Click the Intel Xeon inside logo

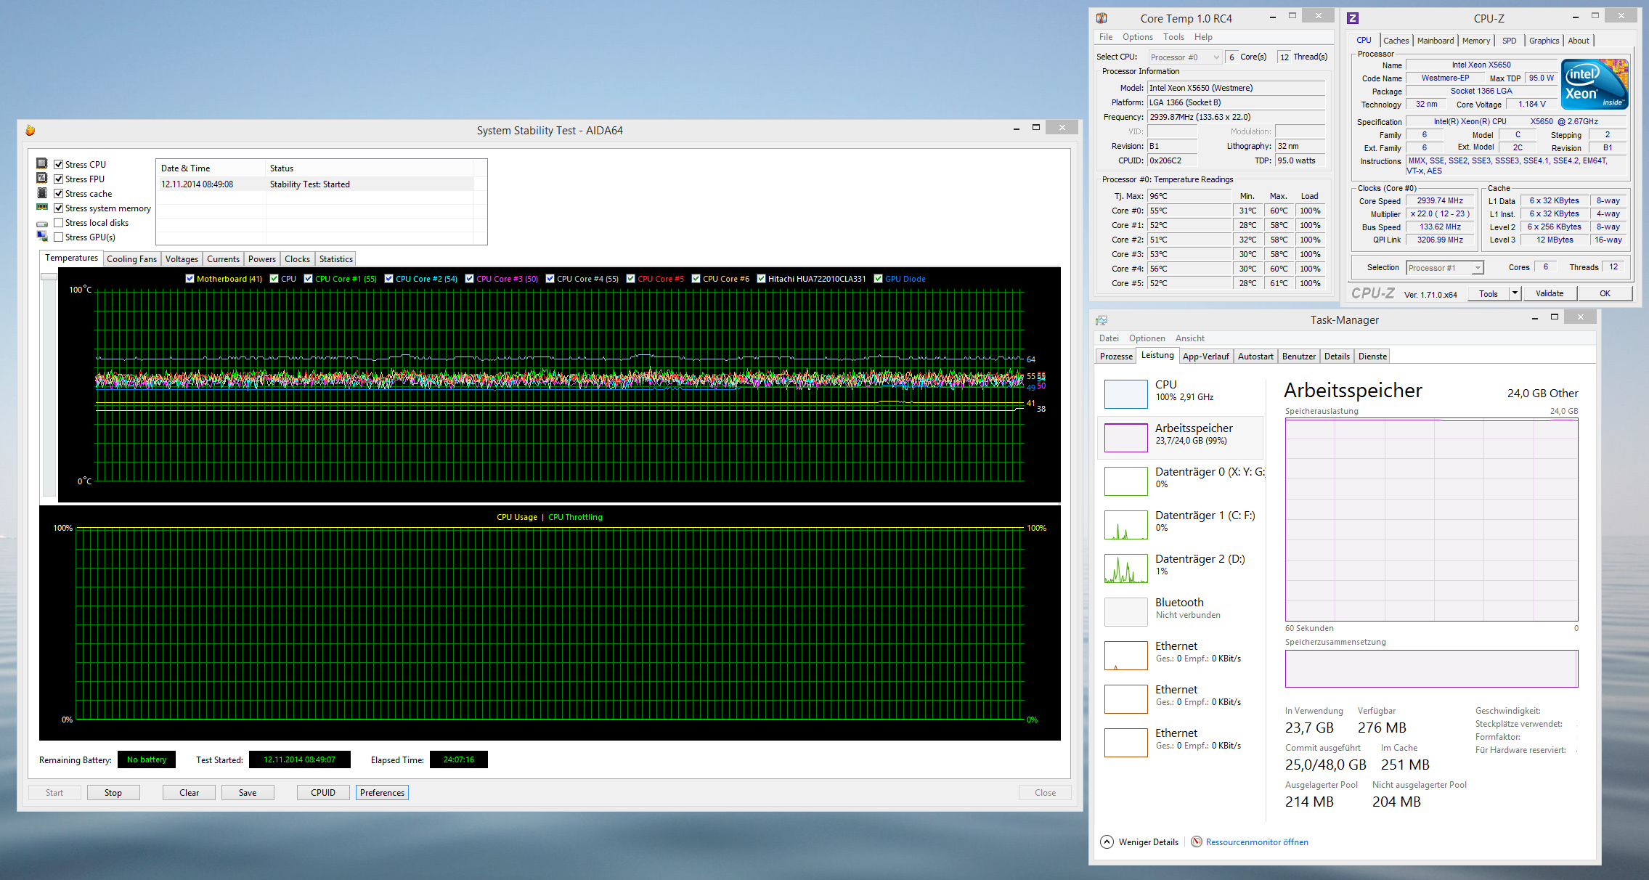point(1594,84)
